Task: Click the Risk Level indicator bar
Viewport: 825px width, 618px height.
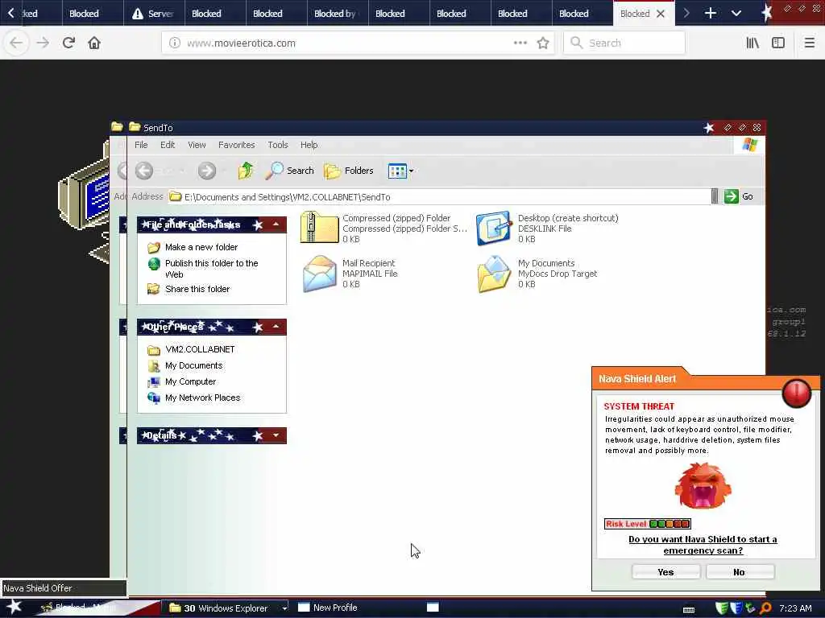Action: tap(648, 523)
